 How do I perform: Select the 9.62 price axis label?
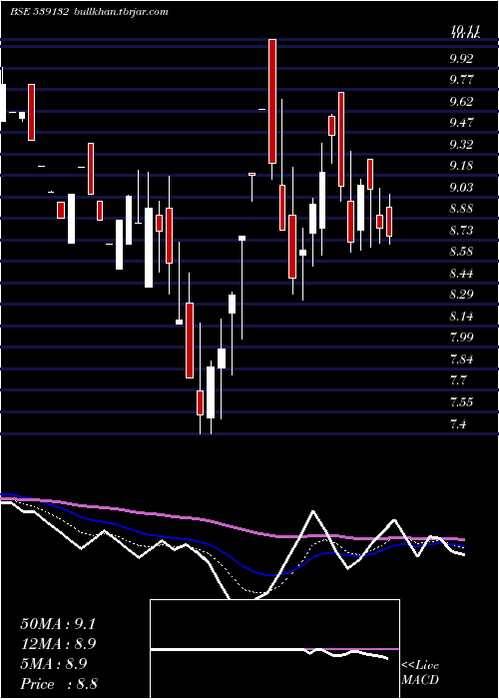pyautogui.click(x=461, y=101)
